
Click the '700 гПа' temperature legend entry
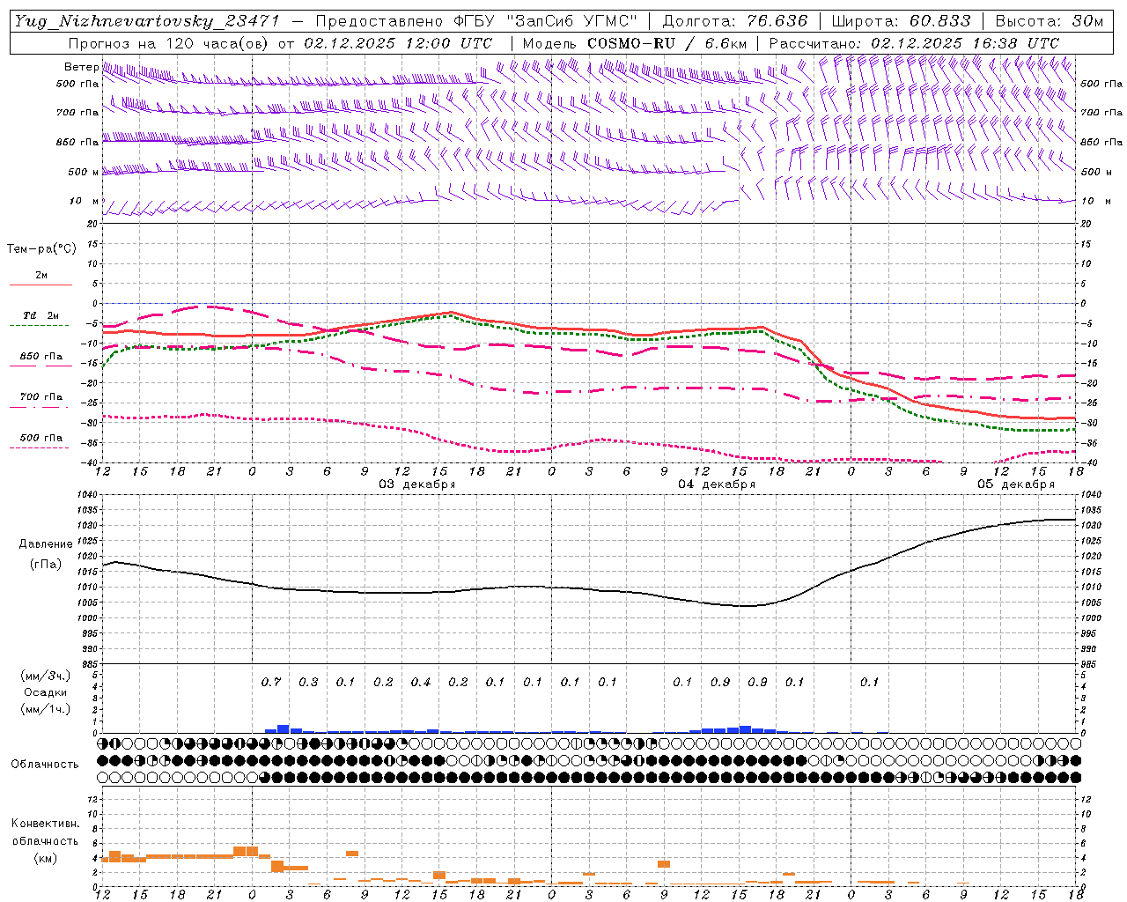[x=41, y=397]
